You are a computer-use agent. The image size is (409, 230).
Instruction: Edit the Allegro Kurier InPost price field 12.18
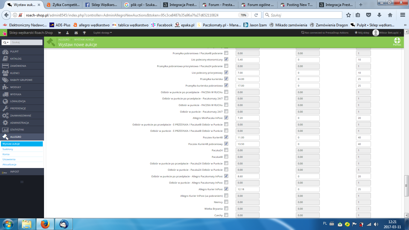pyautogui.click(x=248, y=189)
